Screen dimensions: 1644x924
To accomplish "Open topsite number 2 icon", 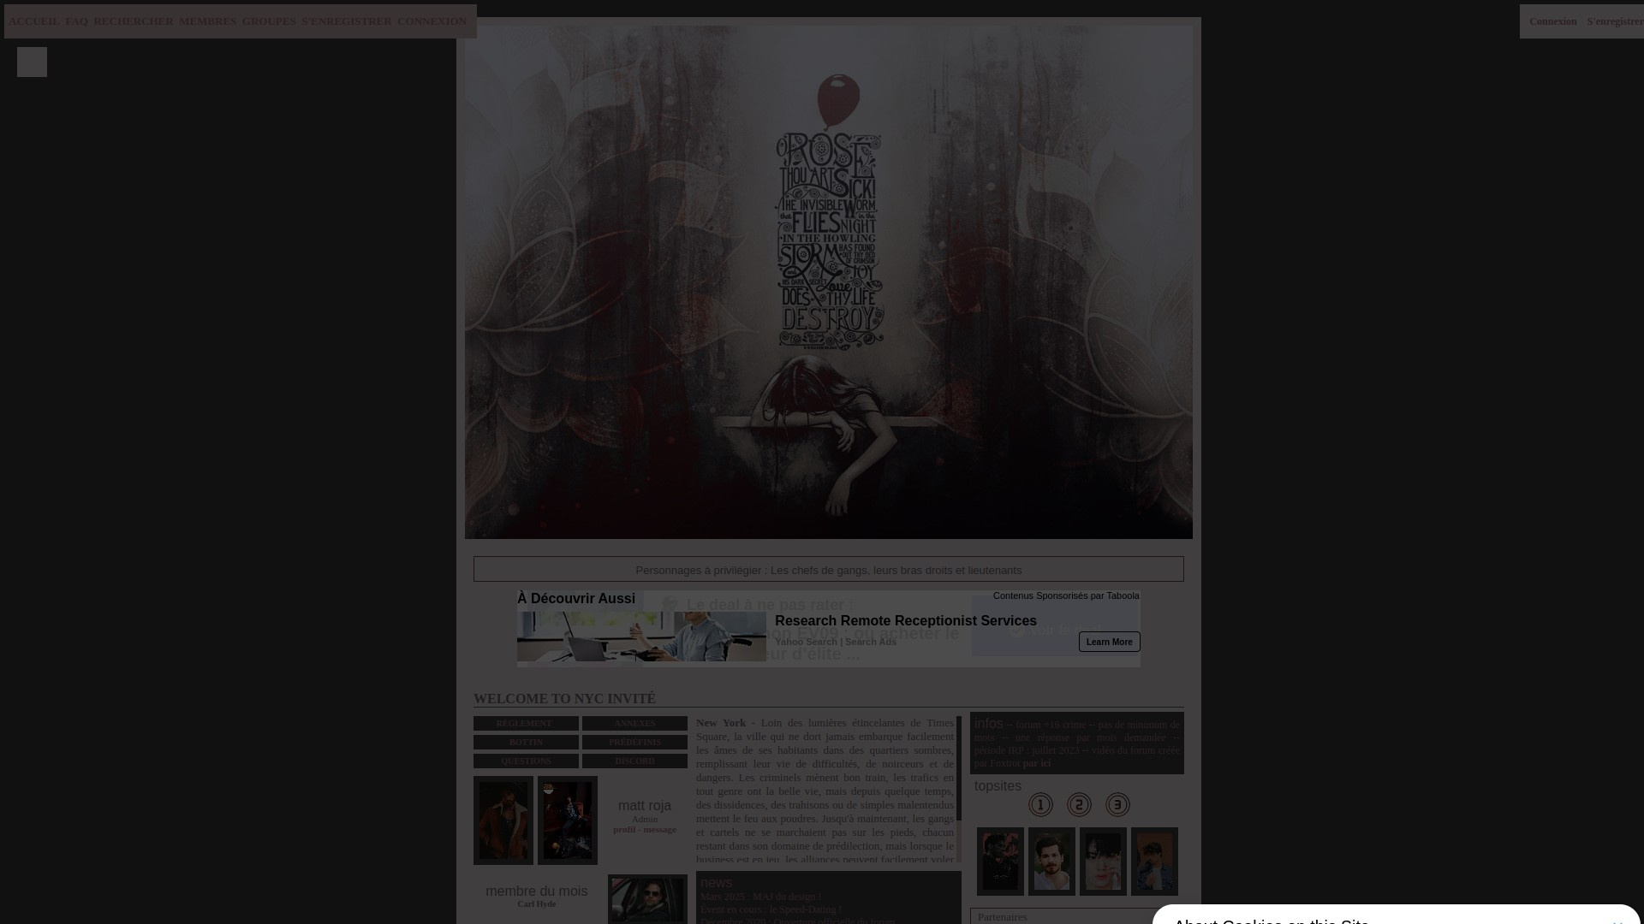I will point(1079,805).
